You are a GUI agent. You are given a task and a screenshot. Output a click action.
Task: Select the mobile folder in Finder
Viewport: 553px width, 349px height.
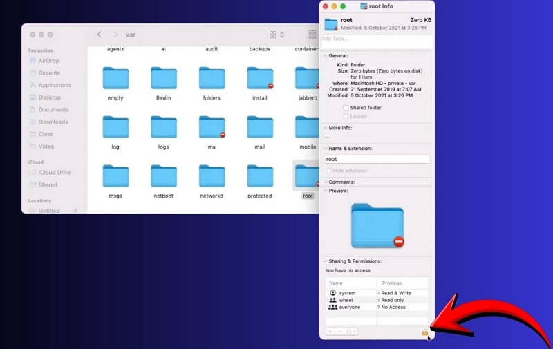click(x=307, y=127)
